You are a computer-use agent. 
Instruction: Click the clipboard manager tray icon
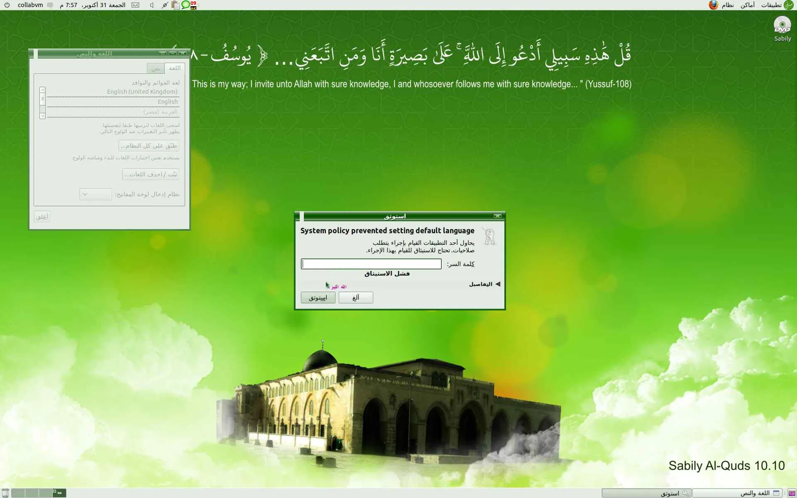click(176, 5)
